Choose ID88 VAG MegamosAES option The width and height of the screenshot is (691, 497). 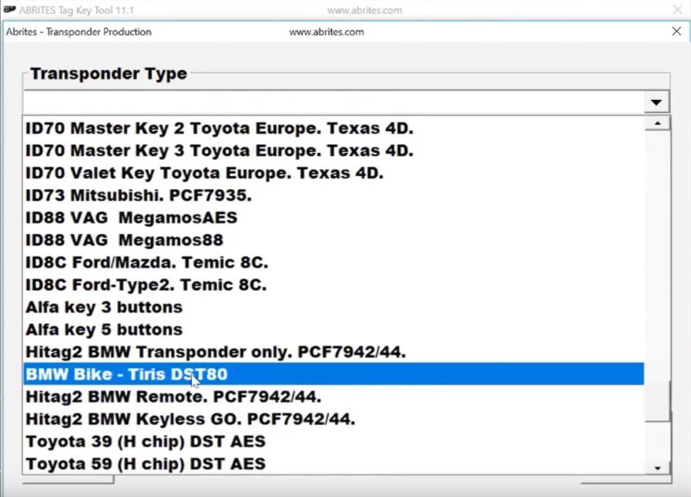click(132, 218)
